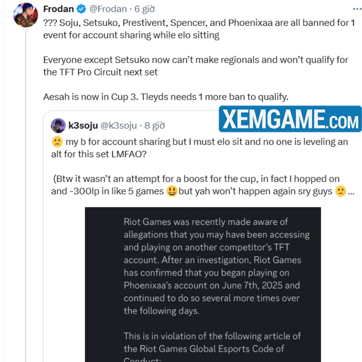Screen dimensions: 362x362
Task: Open the embedded Riot Games statement image
Action: (x=203, y=284)
